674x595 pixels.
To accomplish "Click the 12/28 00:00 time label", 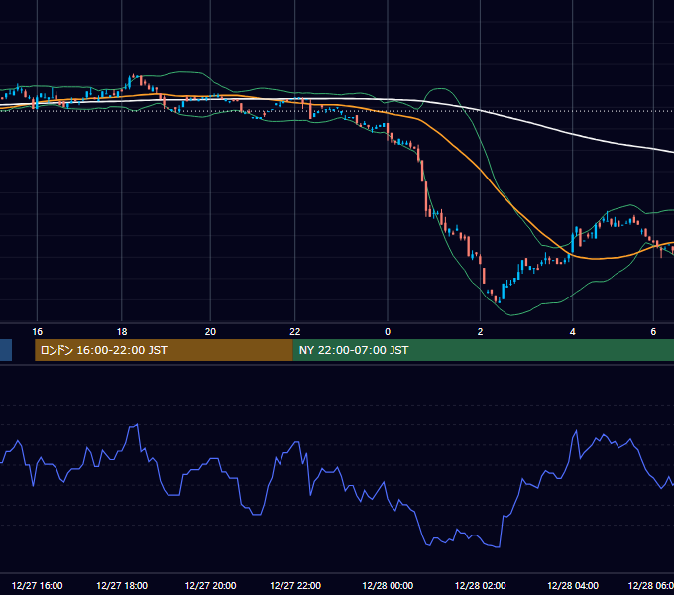I will coord(388,585).
